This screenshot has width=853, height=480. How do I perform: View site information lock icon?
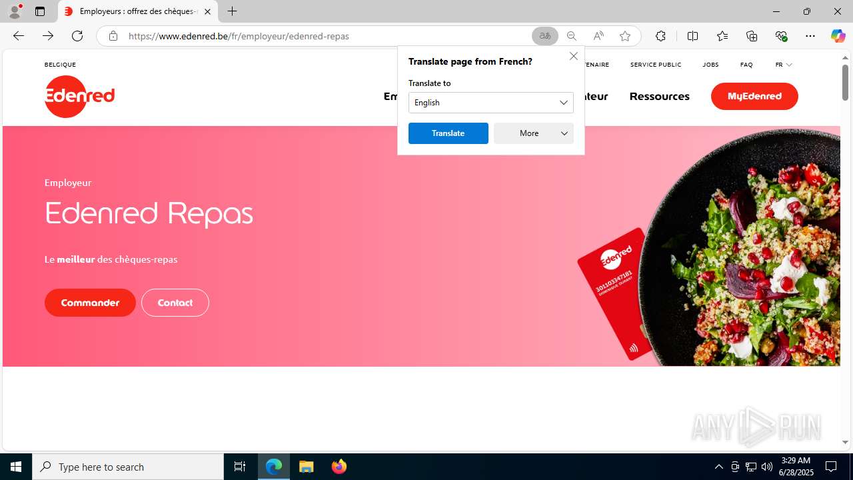[x=113, y=36]
